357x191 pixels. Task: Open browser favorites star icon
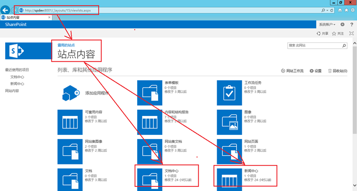tap(346, 10)
